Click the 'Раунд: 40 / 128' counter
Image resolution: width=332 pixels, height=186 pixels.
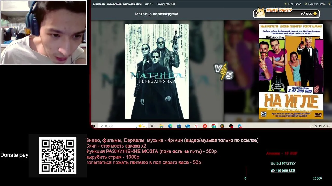pos(165,4)
